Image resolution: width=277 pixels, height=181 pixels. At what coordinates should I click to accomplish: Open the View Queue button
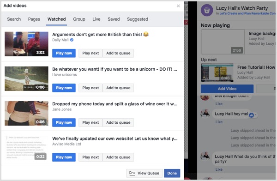pos(145,173)
